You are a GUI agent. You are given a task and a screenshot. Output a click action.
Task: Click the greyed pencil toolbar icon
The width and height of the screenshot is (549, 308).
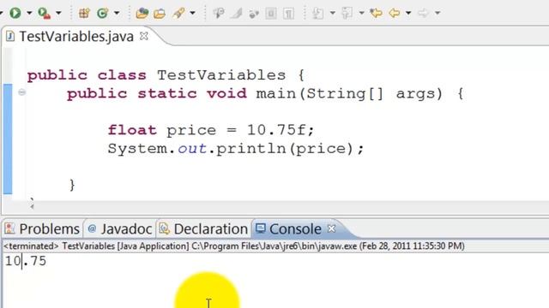(x=237, y=14)
